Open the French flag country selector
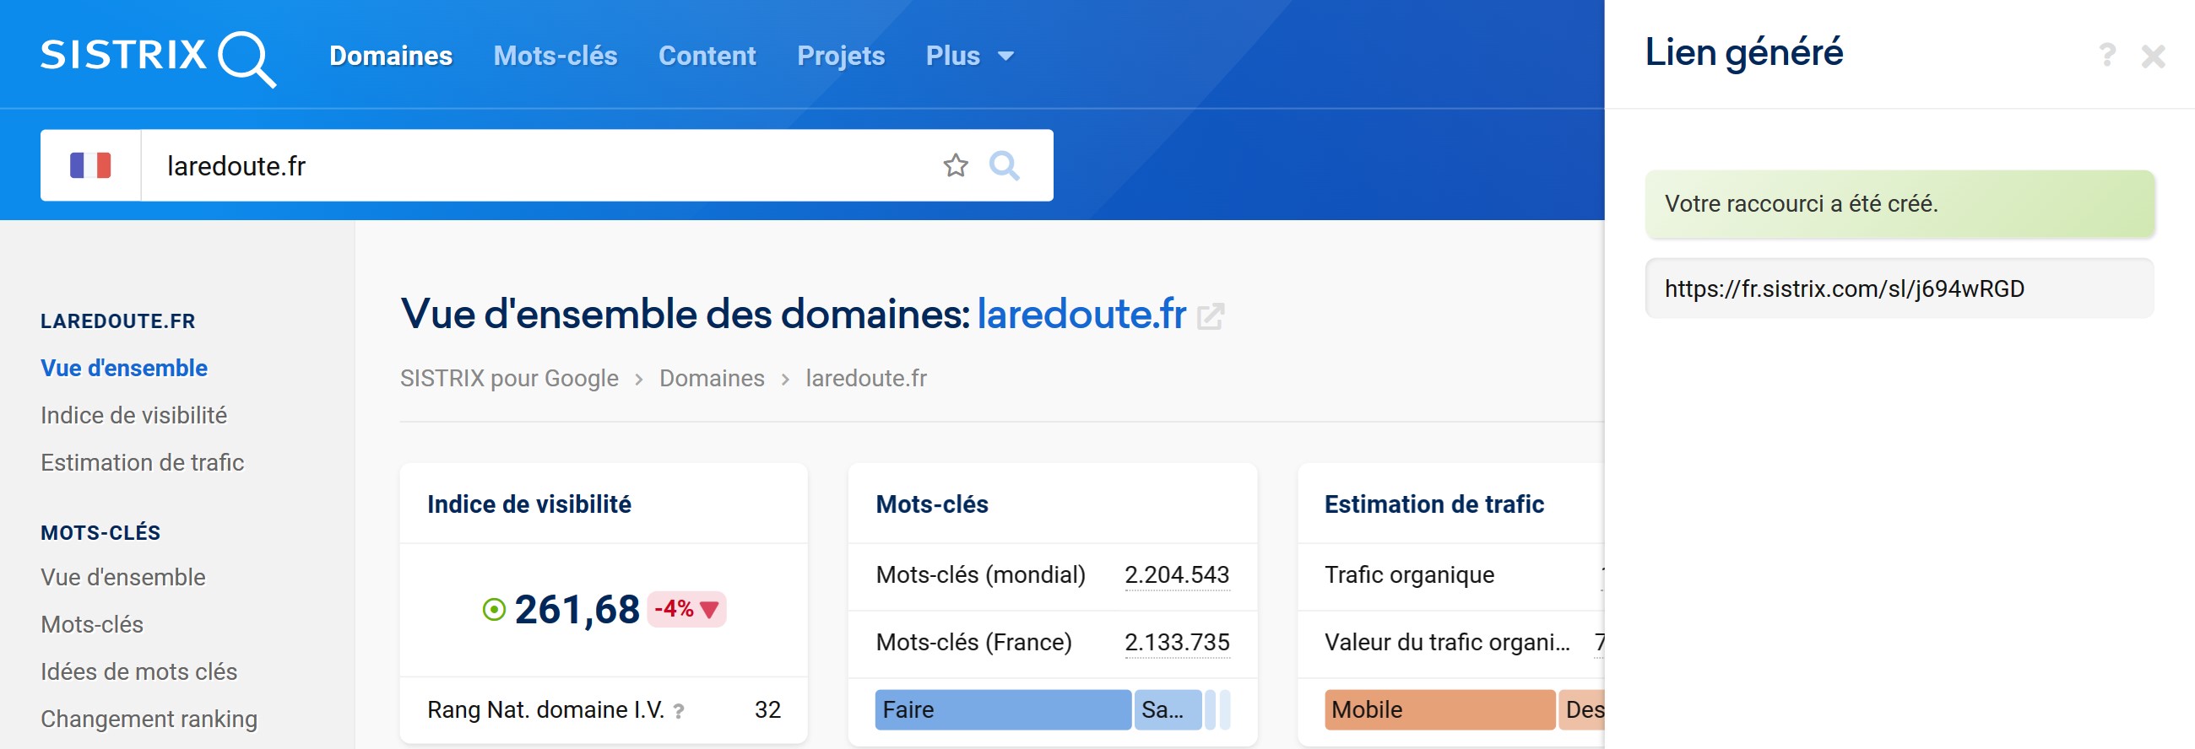This screenshot has height=749, width=2195. [x=90, y=165]
